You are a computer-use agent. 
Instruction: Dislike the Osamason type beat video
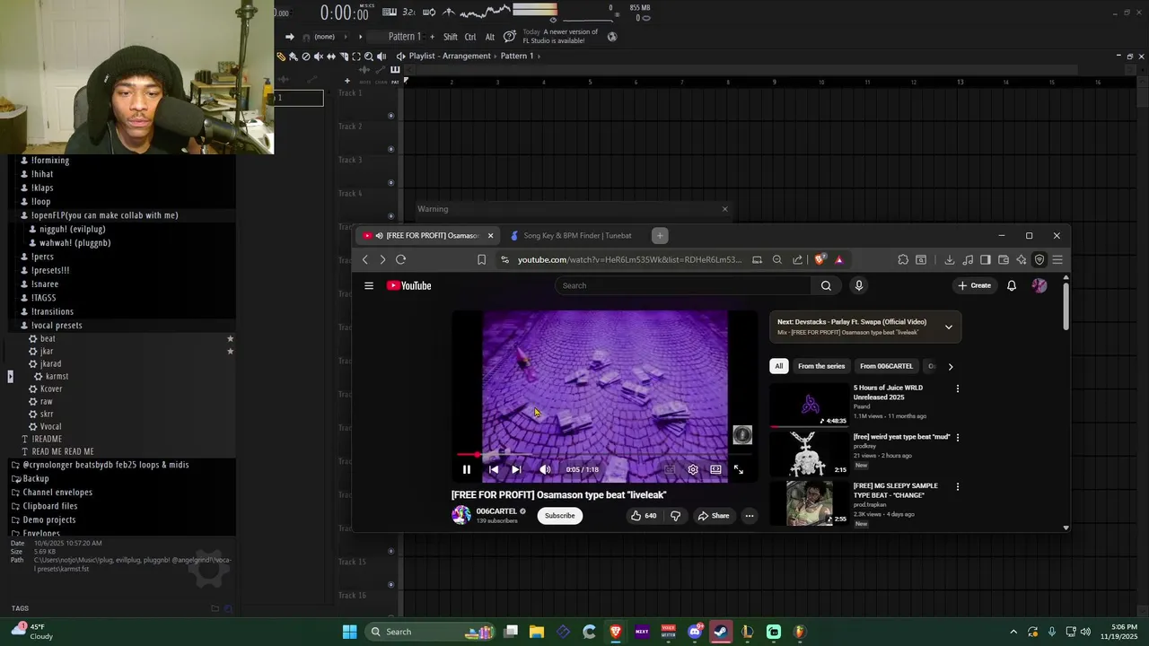[x=676, y=516]
